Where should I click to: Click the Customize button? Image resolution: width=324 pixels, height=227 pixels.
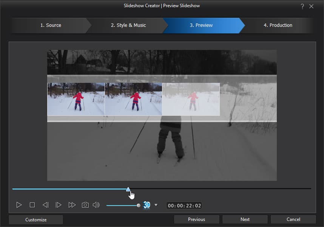[36, 219]
